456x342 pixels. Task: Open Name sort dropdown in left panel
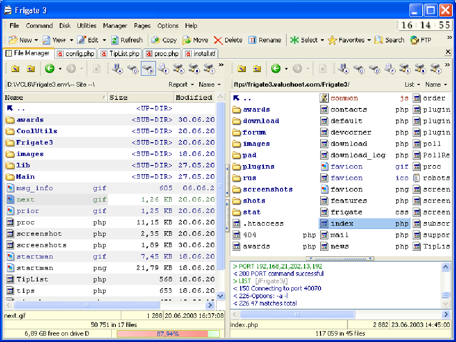tap(210, 84)
